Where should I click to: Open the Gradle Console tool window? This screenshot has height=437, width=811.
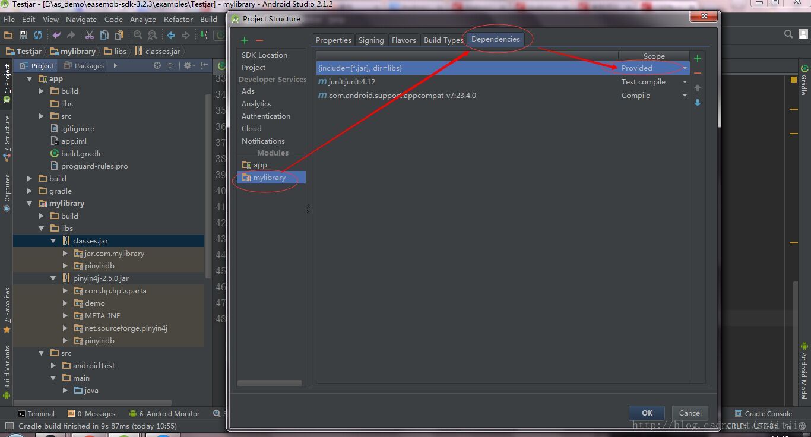click(x=763, y=414)
